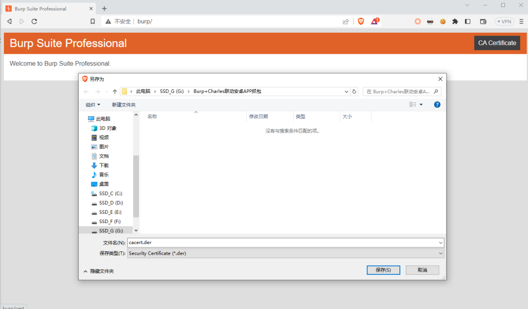Collapse folders with 隐藏文件夹
The image size is (528, 309).
(99, 271)
